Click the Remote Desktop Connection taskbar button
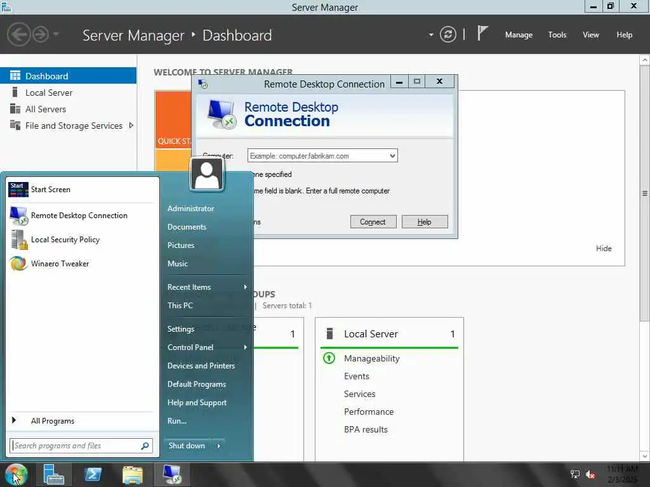This screenshot has height=487, width=650. click(x=172, y=474)
